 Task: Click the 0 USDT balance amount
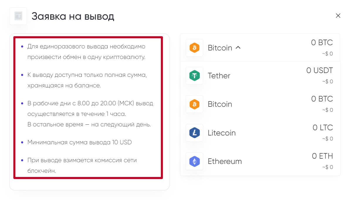coord(319,71)
